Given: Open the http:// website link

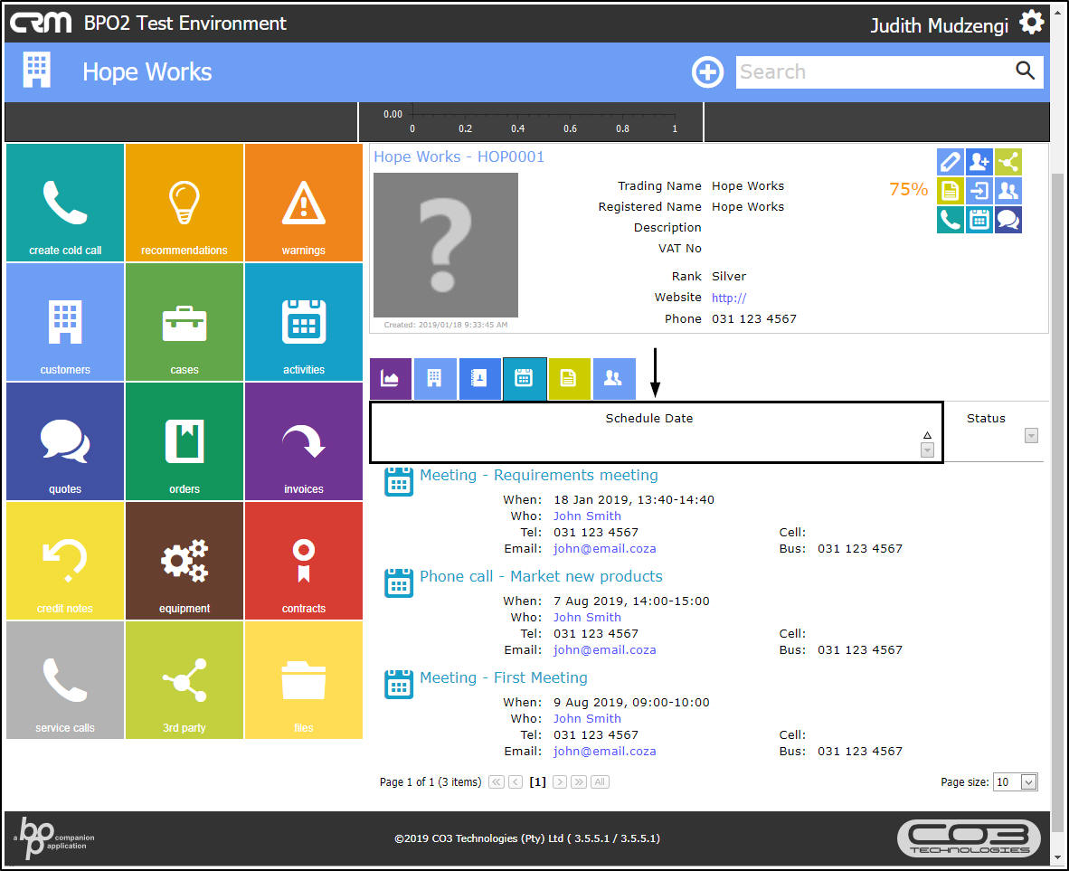Looking at the screenshot, I should coord(729,298).
